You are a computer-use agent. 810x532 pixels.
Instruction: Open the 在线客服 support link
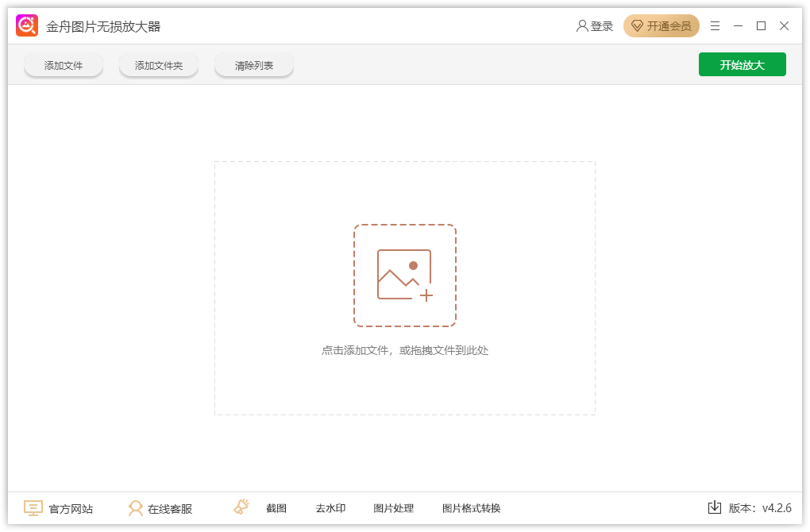pos(170,509)
